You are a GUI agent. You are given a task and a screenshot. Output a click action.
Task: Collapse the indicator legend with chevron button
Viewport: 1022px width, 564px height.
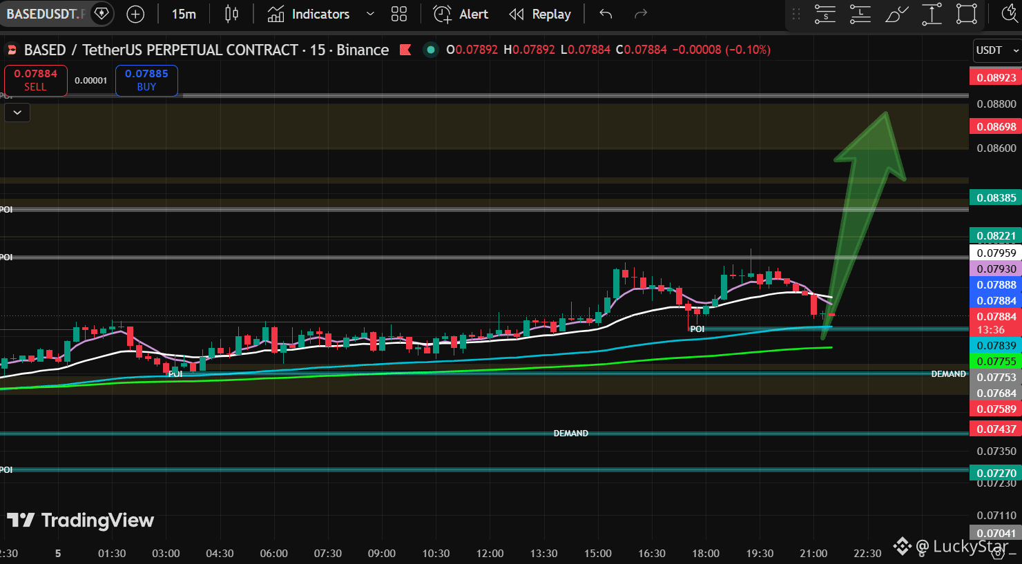tap(17, 112)
